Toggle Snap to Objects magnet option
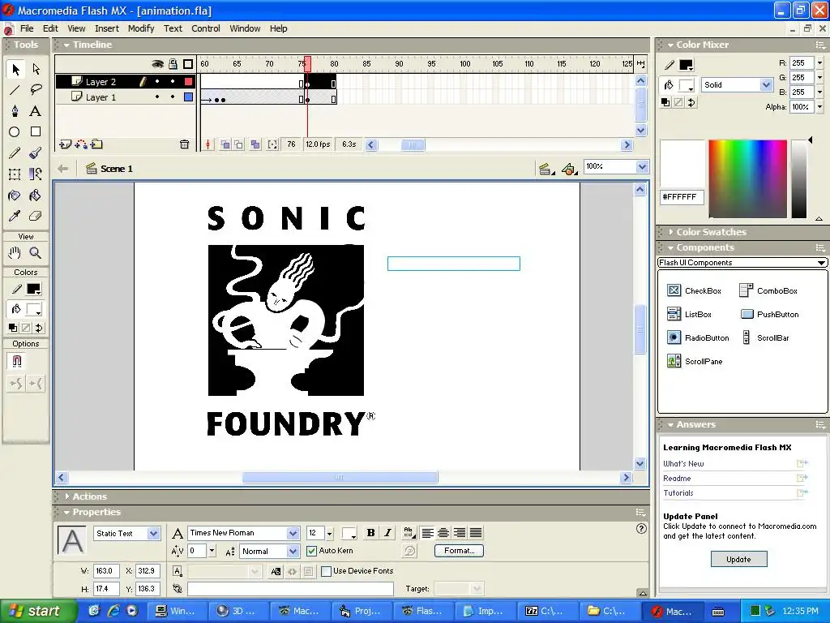Viewport: 830px width, 623px height. [x=16, y=362]
